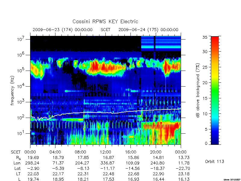Click LT value 22.48

click(108, 174)
